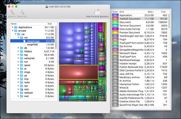
Task: Sort by the Size column header in statistics
Action: (150, 12)
